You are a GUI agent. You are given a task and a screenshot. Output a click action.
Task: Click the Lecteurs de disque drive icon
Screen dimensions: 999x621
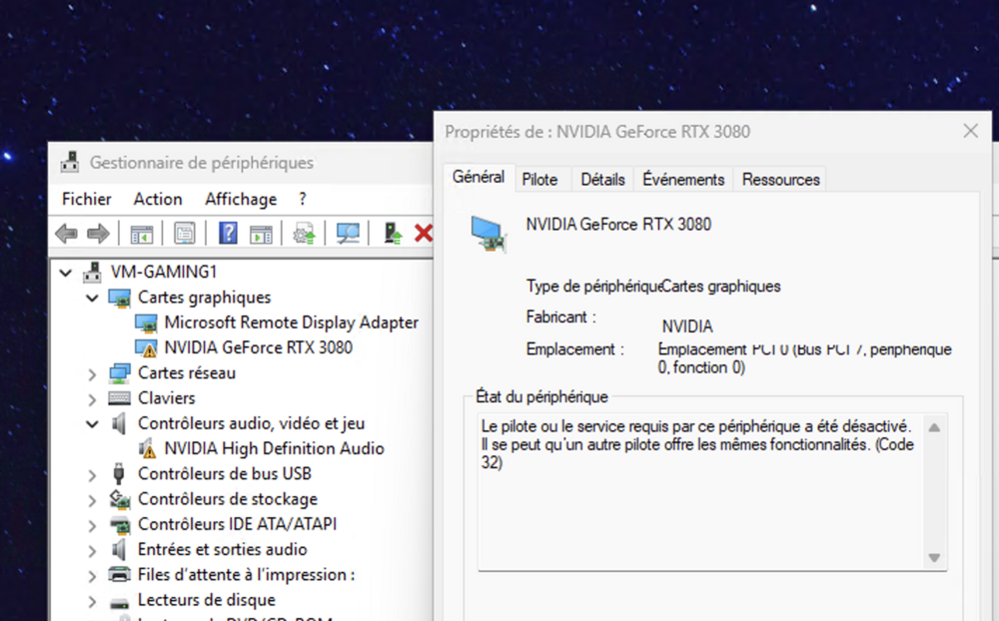[x=119, y=602]
